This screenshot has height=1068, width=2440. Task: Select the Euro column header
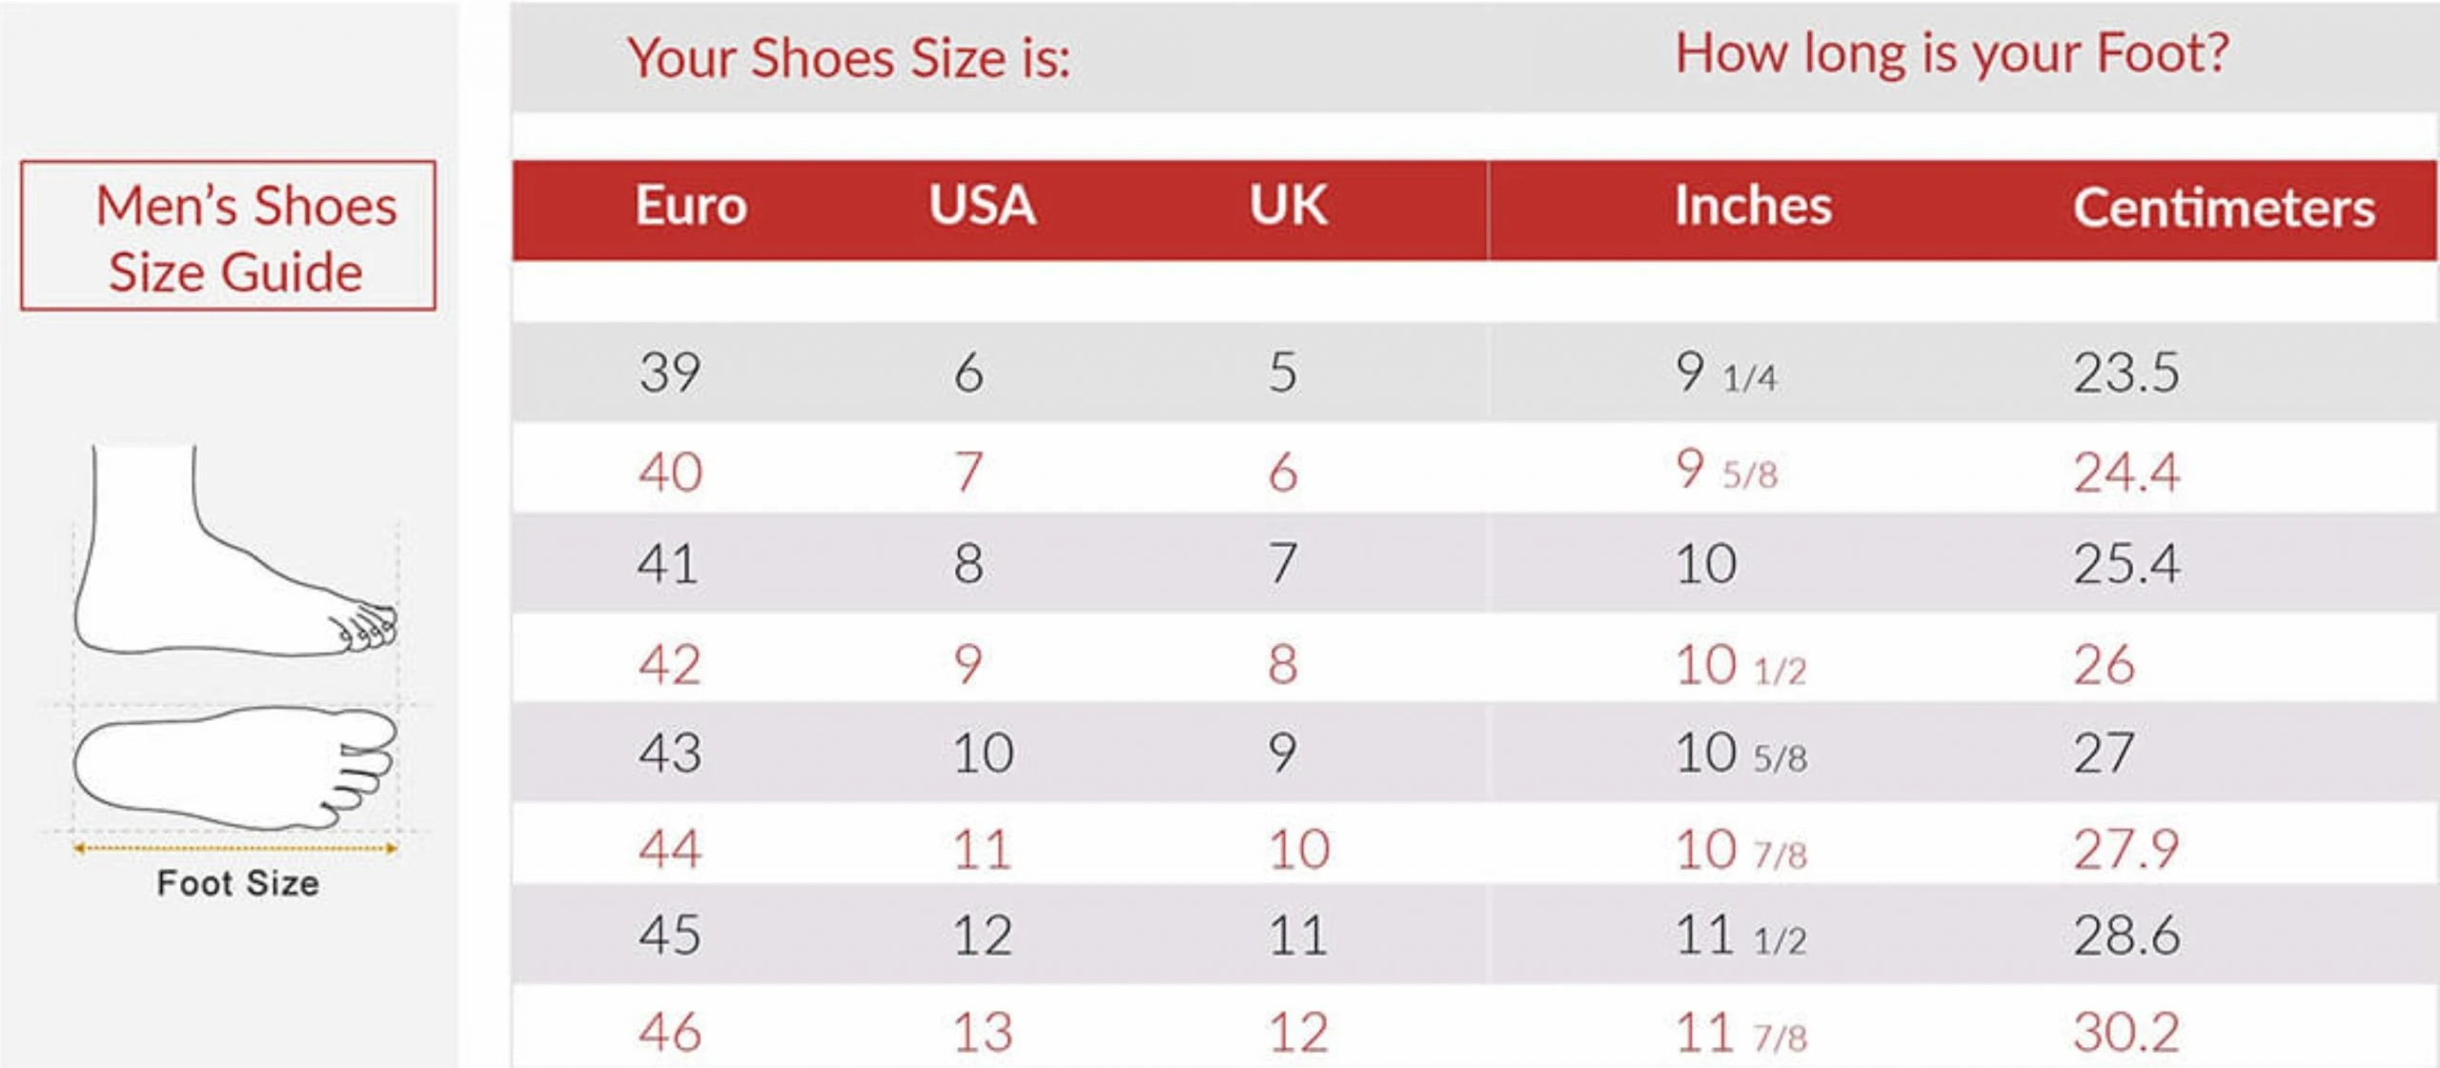(x=691, y=206)
